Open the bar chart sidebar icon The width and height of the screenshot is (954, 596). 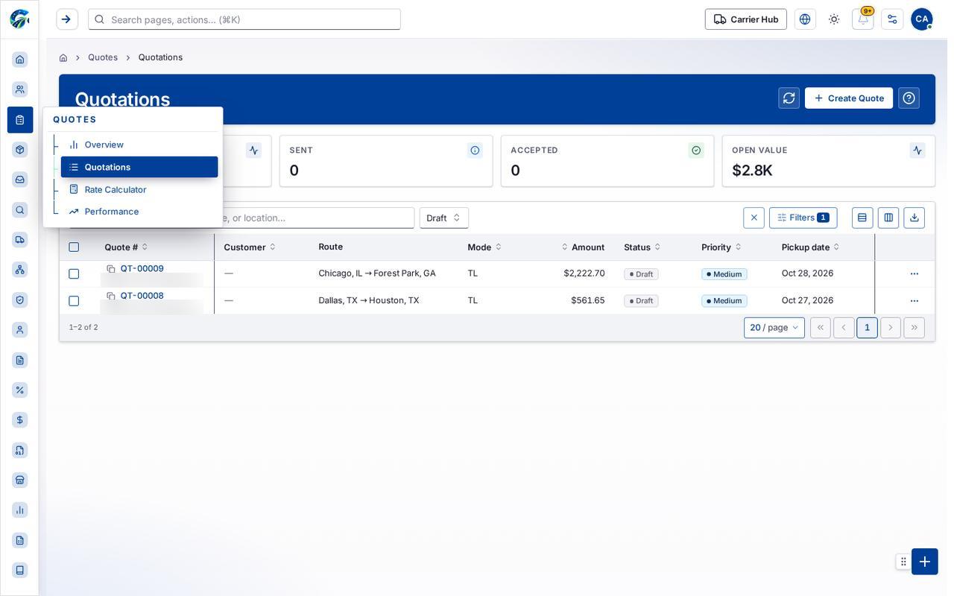20,510
